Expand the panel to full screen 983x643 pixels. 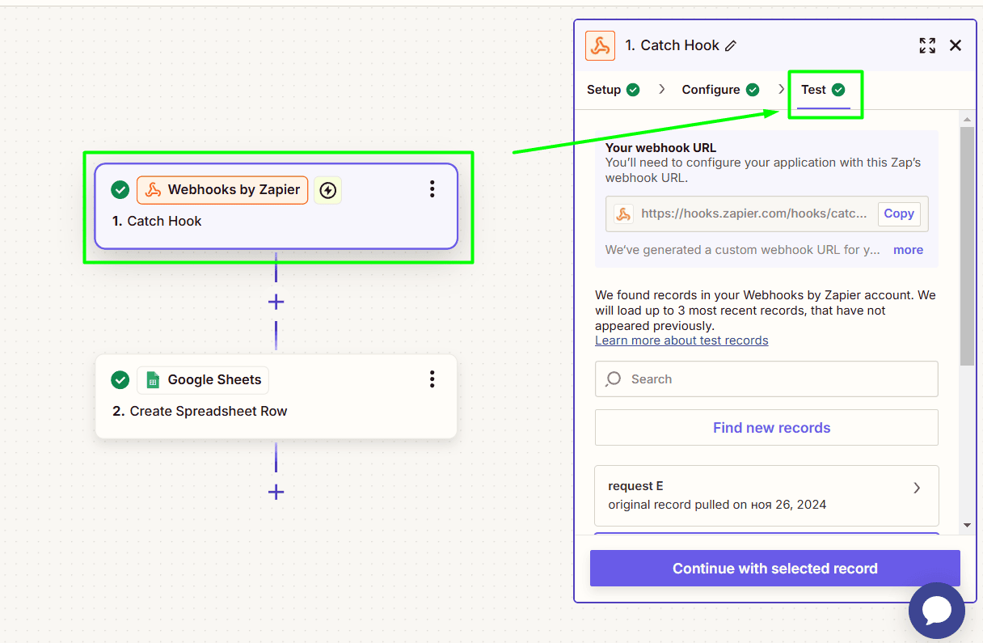927,45
